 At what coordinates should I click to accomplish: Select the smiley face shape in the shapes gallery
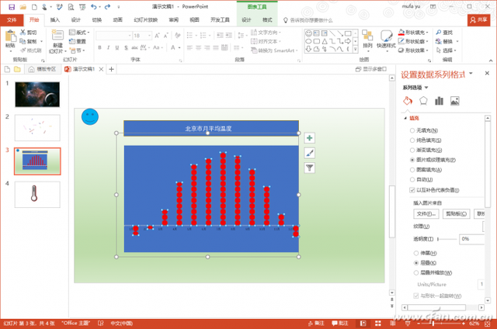pyautogui.click(x=308, y=33)
